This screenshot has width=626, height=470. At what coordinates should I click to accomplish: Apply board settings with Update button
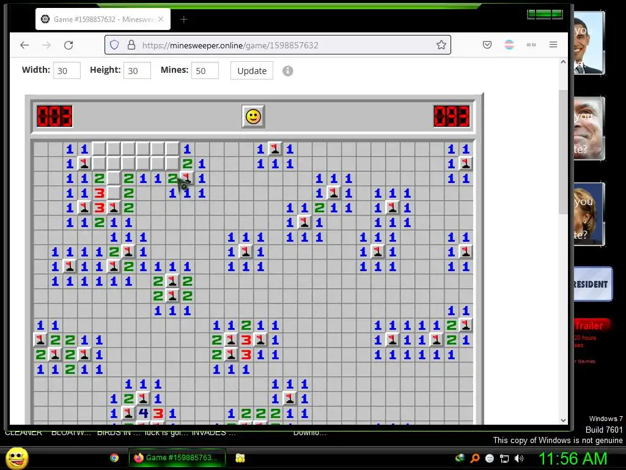[x=251, y=71]
